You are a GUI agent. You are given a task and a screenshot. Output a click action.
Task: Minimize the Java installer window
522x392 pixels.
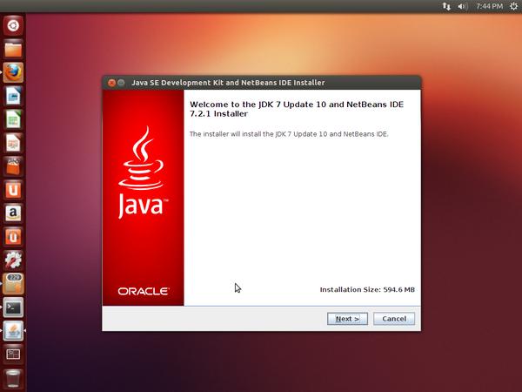(x=121, y=83)
